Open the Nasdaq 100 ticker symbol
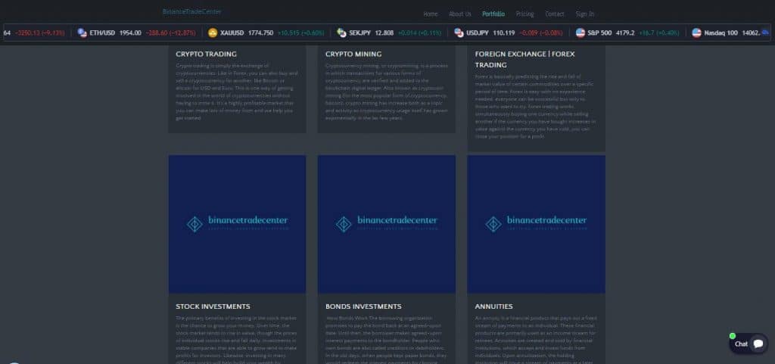Viewport: 775px width, 364px height. (x=721, y=33)
